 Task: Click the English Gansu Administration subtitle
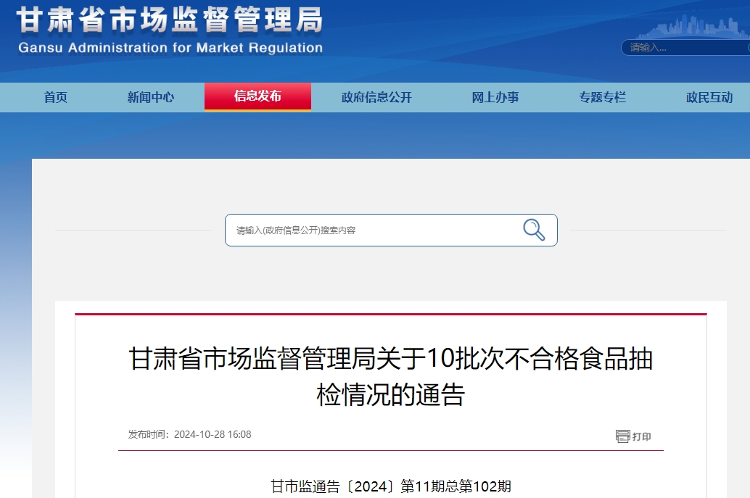pos(170,49)
